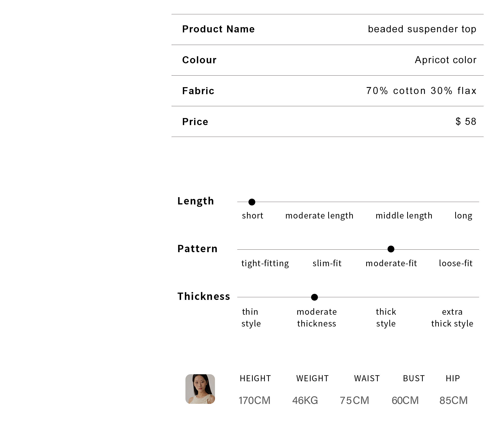The width and height of the screenshot is (503, 435).
Task: Pick the 'thick style' thickness label
Action: pos(386,318)
